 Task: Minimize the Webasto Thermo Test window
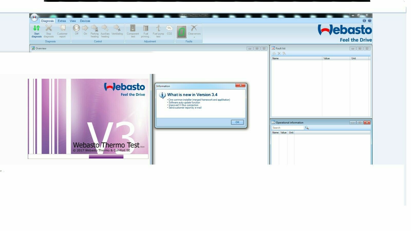(x=353, y=15)
